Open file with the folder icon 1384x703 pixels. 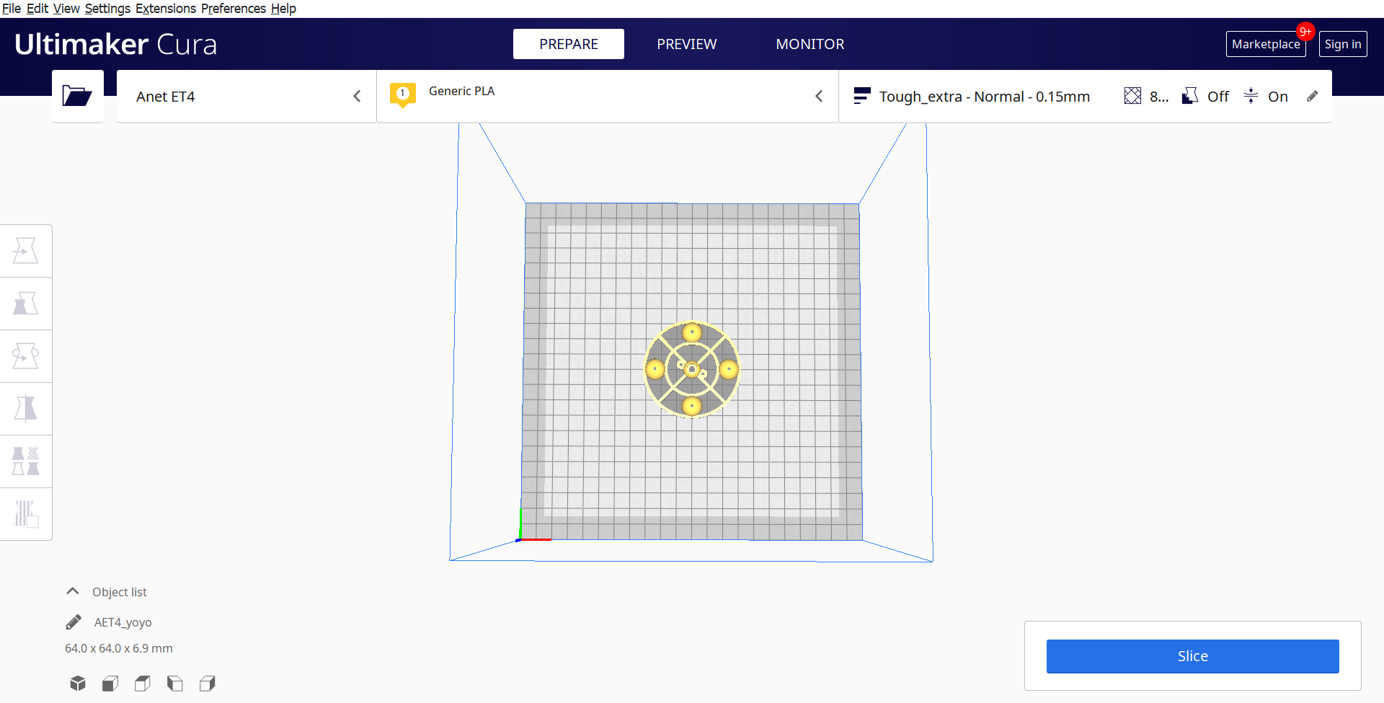point(77,96)
